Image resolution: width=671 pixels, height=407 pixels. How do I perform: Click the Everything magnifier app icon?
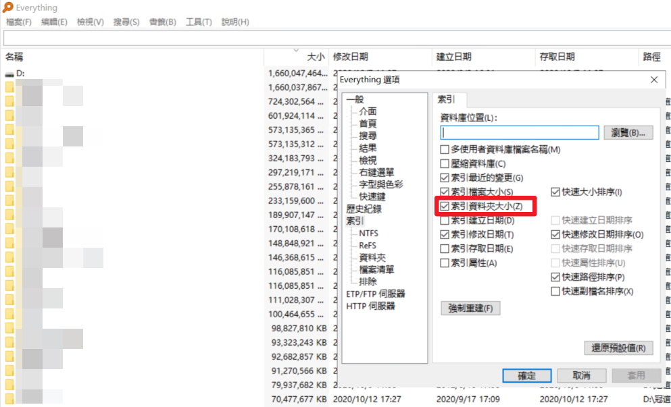(7, 7)
